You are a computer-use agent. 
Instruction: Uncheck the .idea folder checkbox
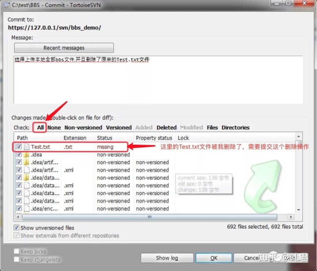point(19,154)
